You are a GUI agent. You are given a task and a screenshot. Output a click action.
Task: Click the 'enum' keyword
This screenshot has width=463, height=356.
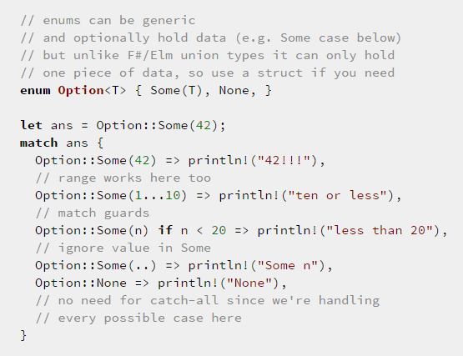[35, 90]
